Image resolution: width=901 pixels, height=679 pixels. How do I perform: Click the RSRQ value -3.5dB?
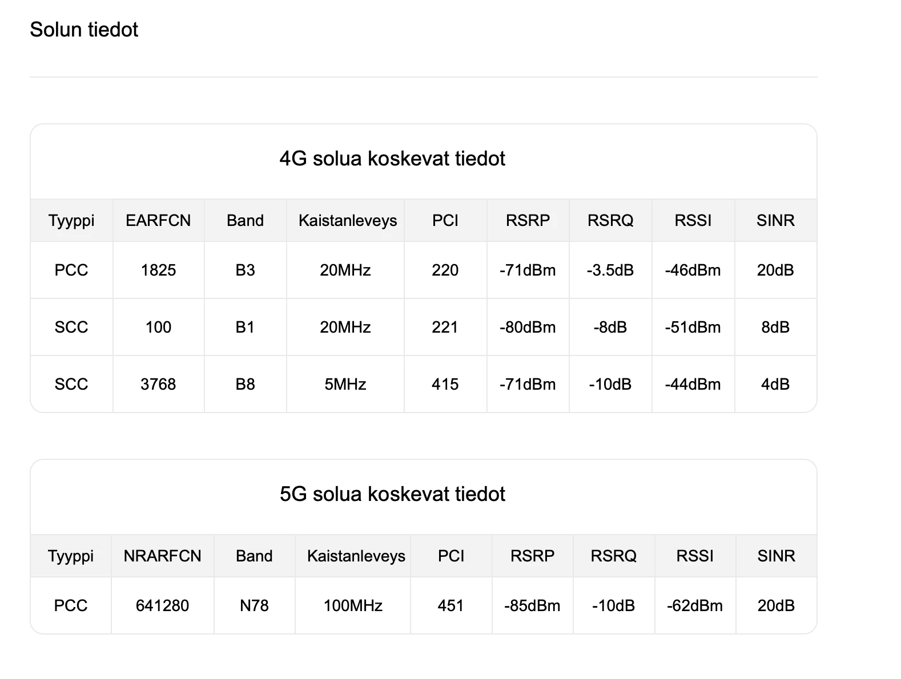coord(610,270)
